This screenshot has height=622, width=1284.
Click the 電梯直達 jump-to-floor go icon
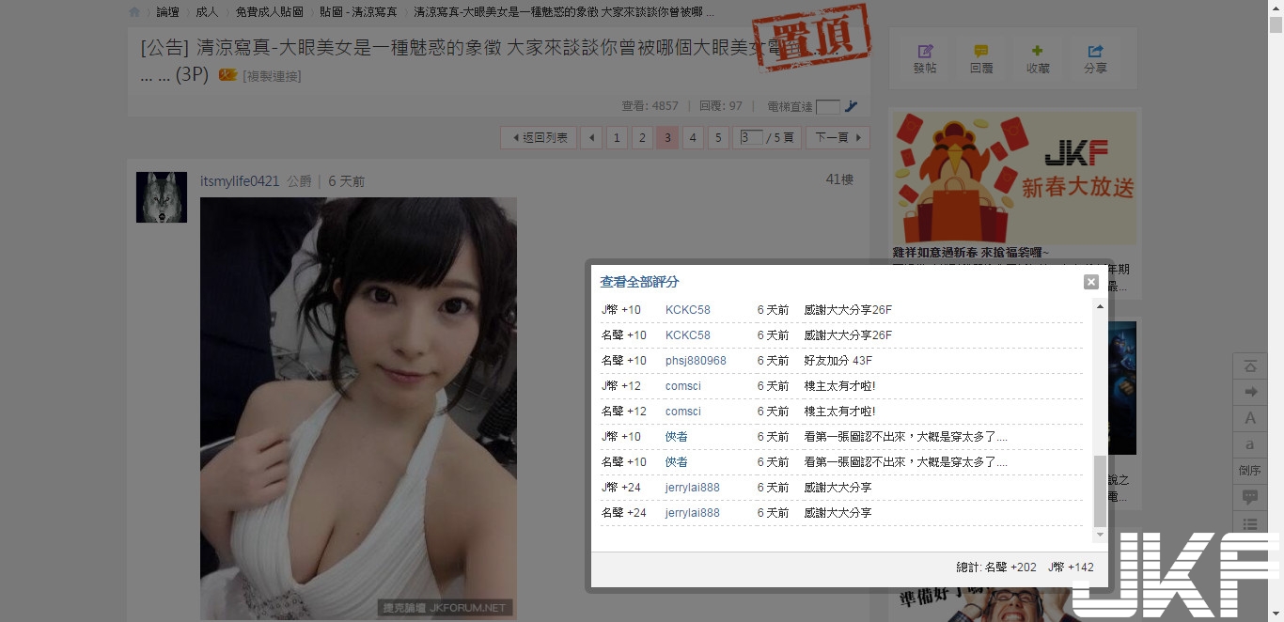851,107
